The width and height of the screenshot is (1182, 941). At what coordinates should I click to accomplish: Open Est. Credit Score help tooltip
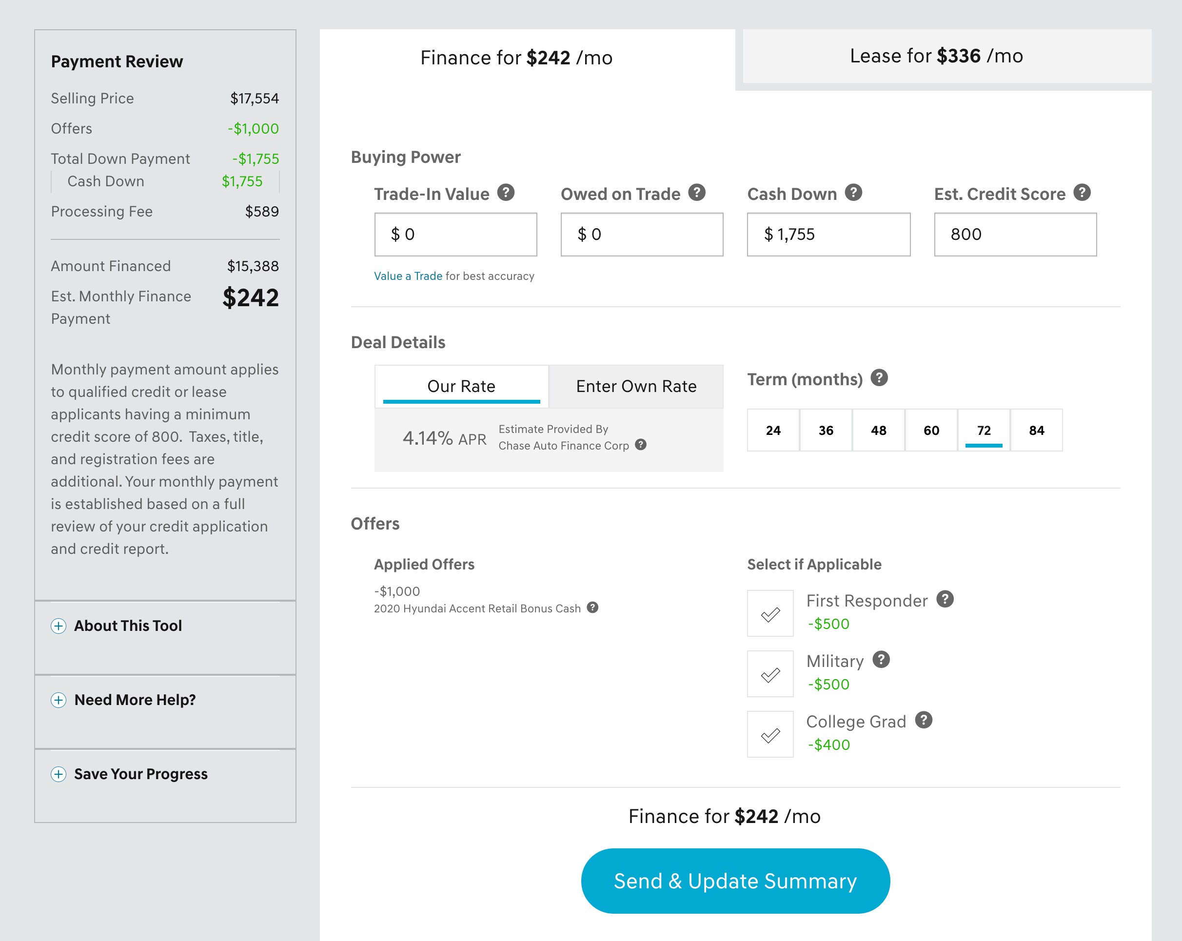(1082, 193)
